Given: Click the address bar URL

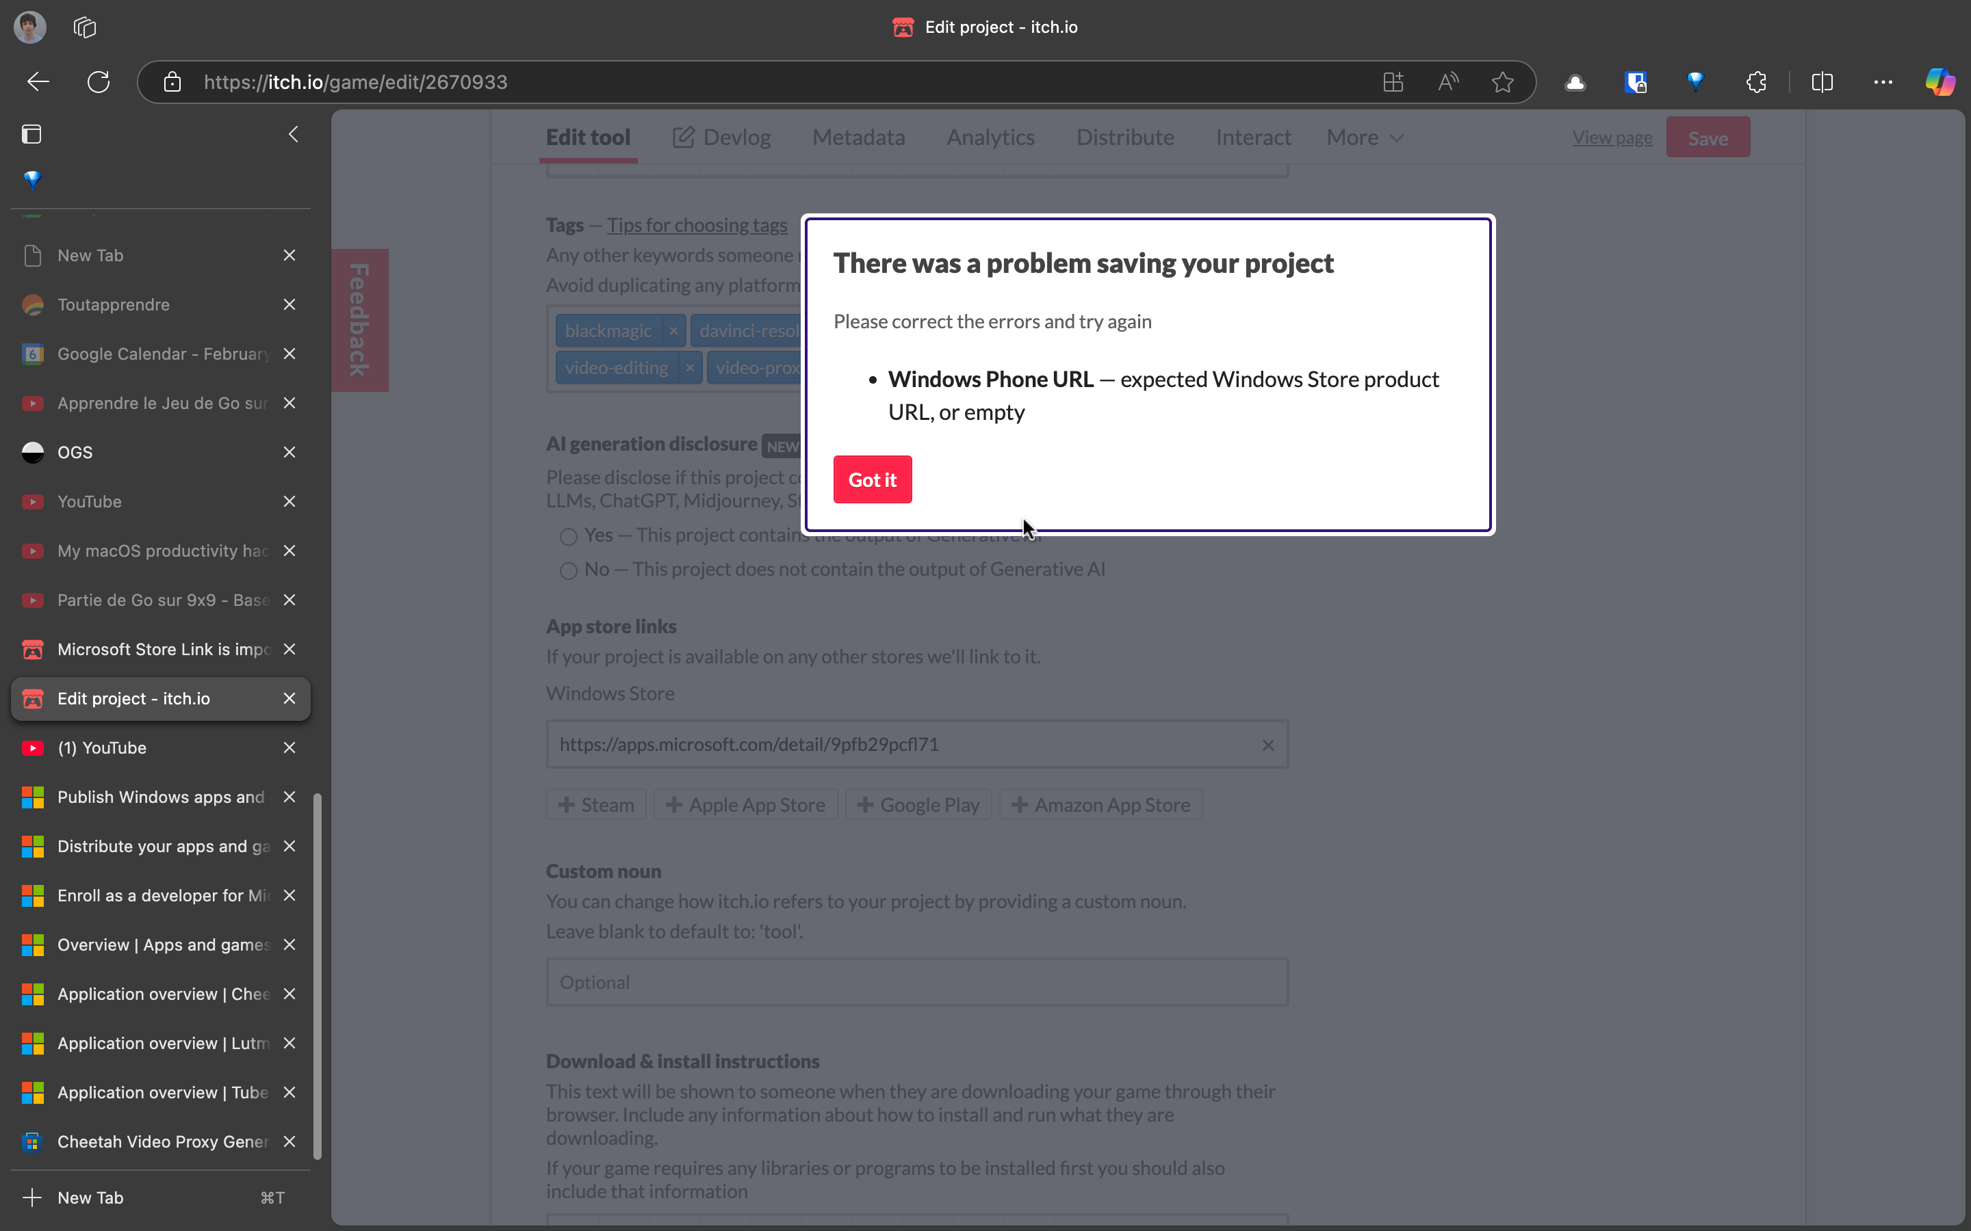Looking at the screenshot, I should (355, 82).
